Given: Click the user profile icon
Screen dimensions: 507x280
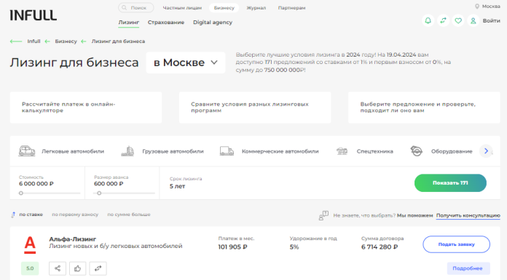Looking at the screenshot, I should 473,20.
